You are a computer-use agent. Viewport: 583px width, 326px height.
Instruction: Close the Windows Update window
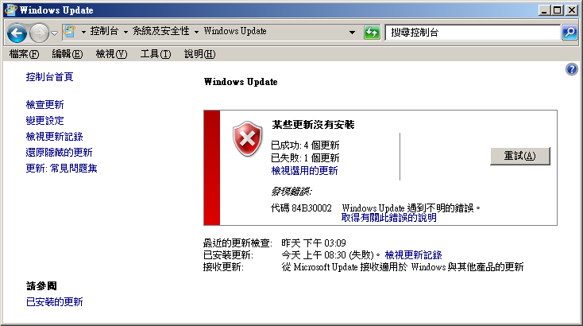click(x=571, y=10)
